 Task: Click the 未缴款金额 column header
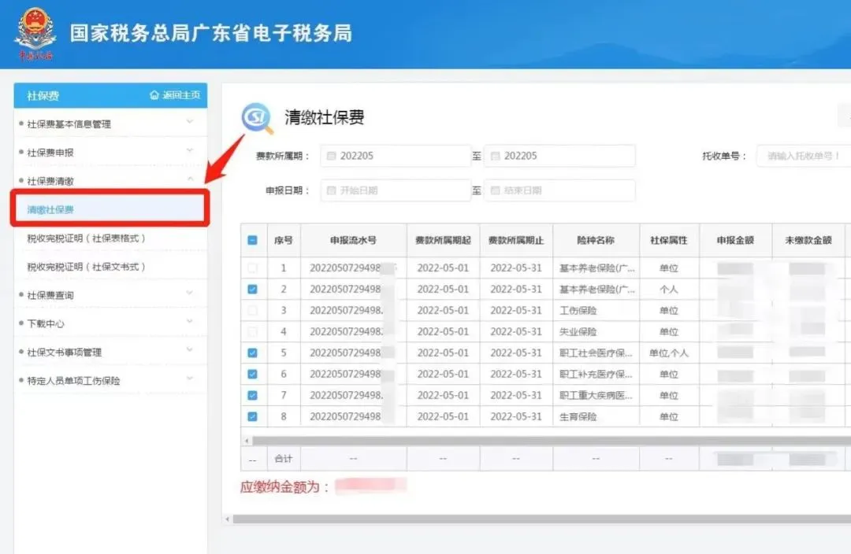tap(808, 240)
